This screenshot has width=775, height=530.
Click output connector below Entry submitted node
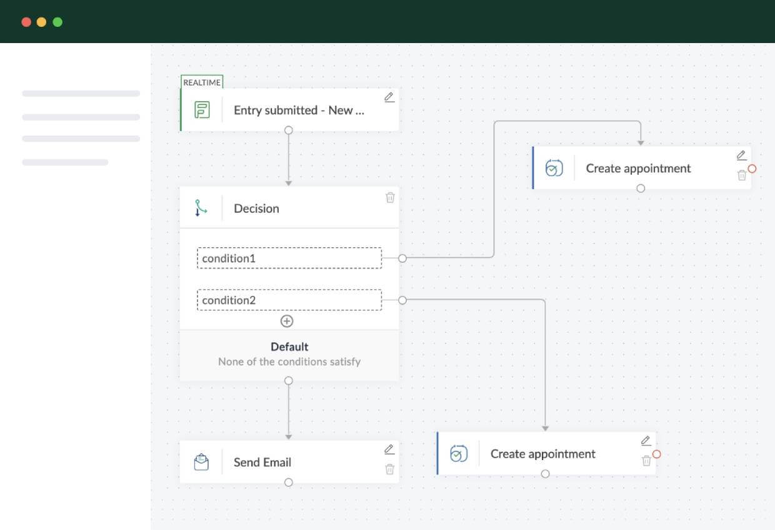click(289, 130)
